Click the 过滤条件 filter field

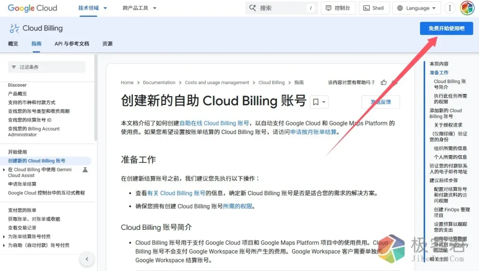point(47,67)
